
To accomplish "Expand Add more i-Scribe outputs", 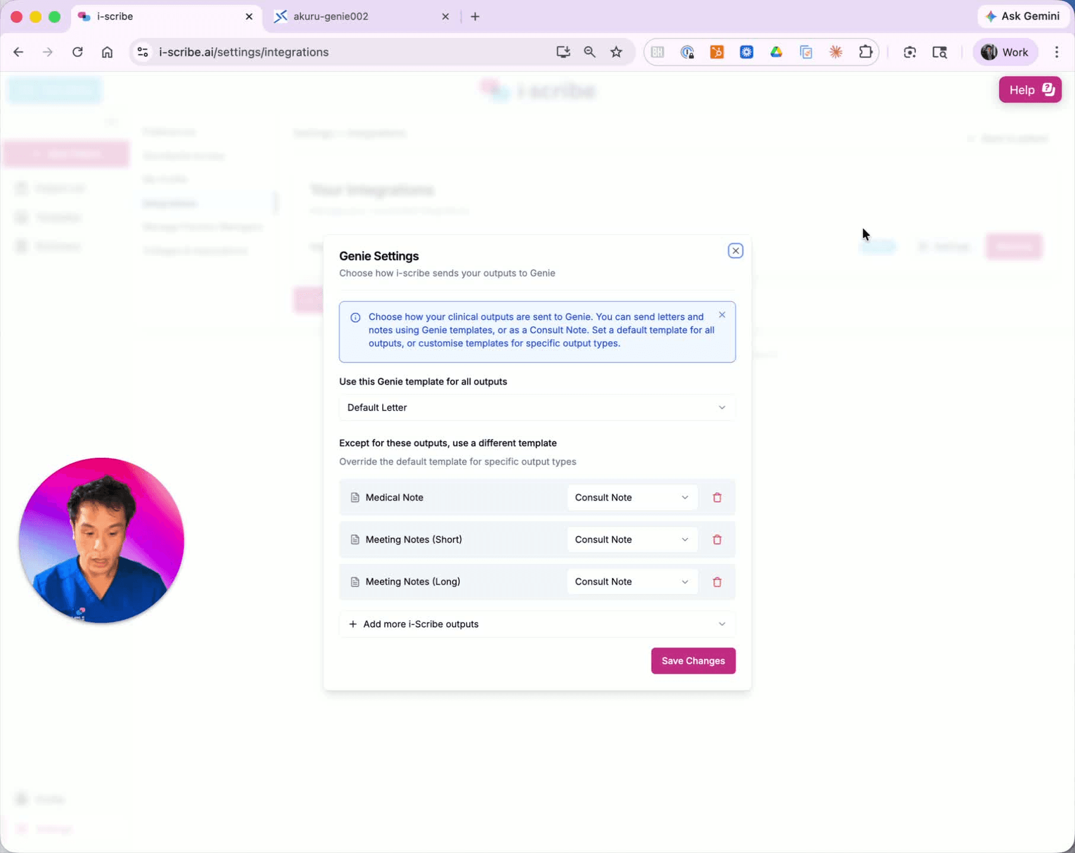I will [537, 624].
